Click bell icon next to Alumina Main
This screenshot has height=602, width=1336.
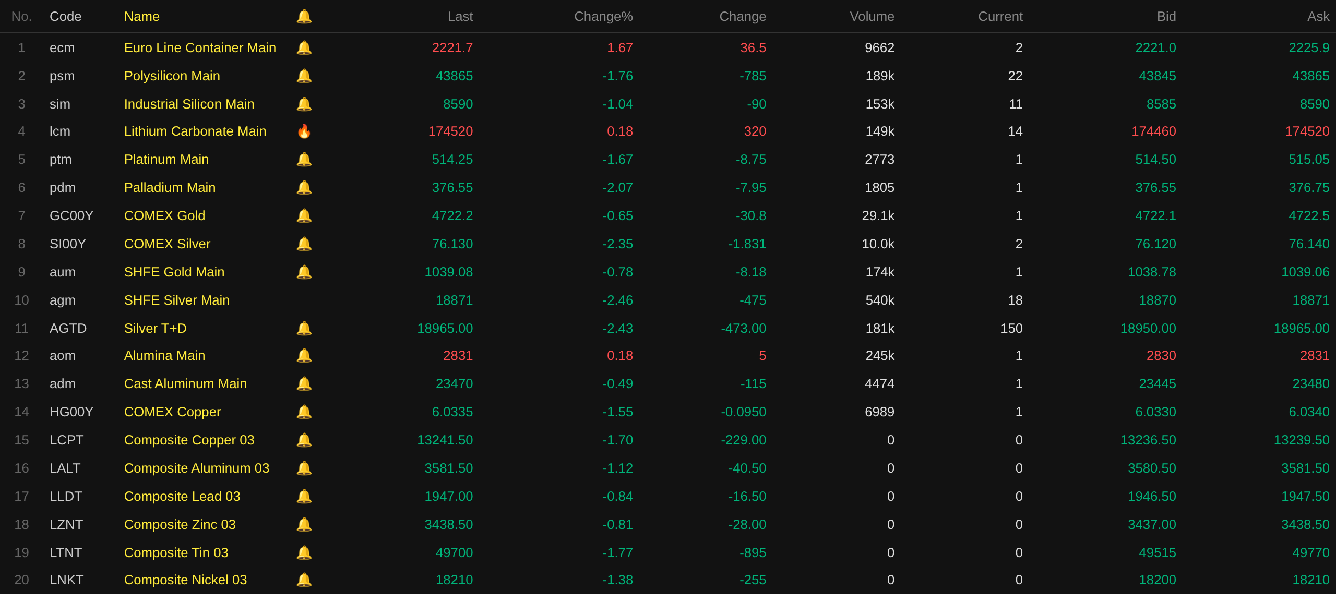(304, 356)
